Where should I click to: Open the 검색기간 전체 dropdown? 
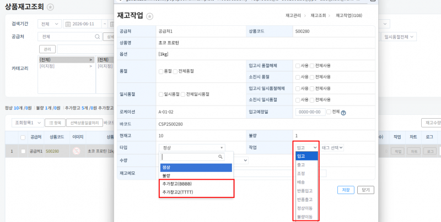pos(50,24)
